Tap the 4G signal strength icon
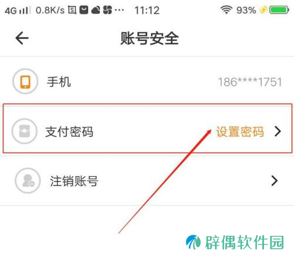Image resolution: width=294 pixels, height=257 pixels. (x=17, y=11)
